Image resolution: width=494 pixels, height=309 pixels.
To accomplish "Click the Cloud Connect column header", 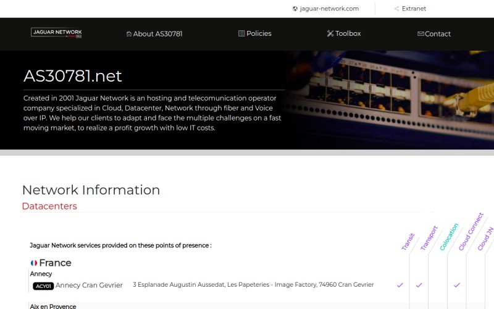I will click(x=471, y=232).
